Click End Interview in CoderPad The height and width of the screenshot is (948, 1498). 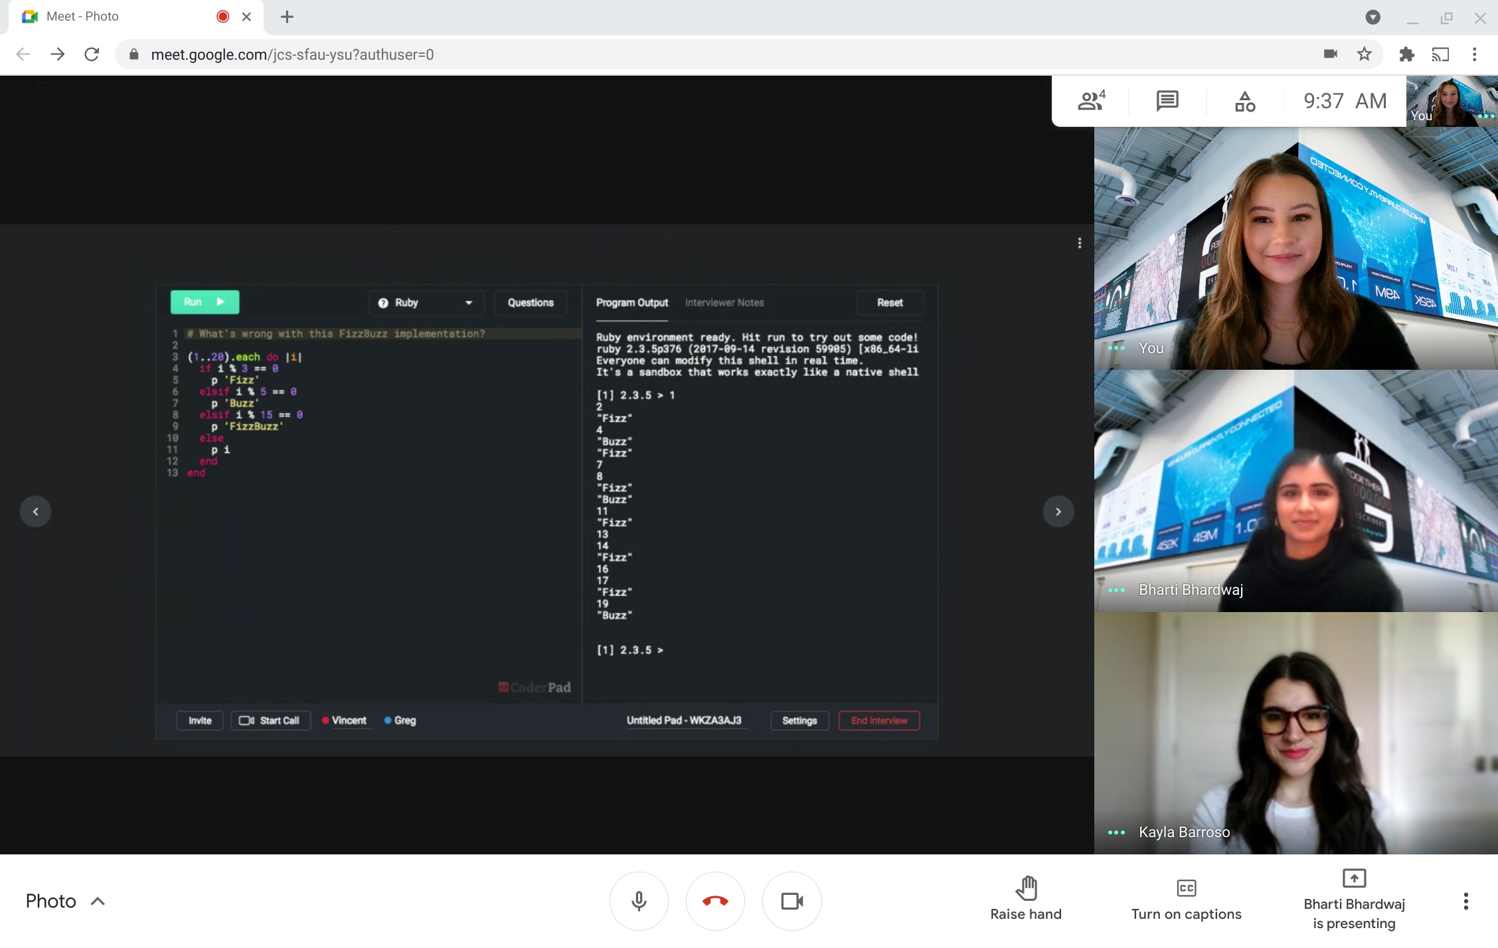click(x=878, y=721)
